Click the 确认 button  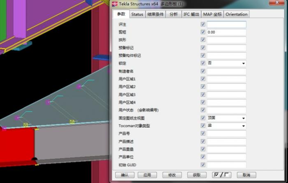(125, 175)
